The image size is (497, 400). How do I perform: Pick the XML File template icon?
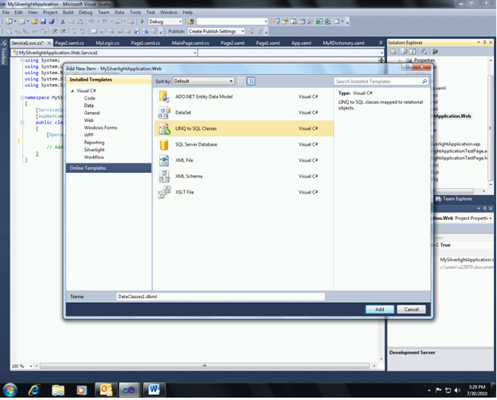(x=164, y=160)
